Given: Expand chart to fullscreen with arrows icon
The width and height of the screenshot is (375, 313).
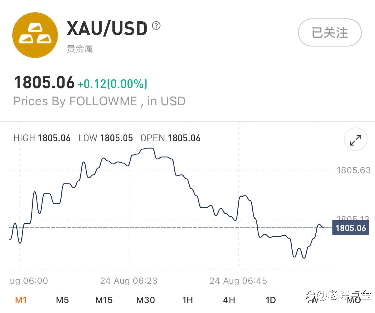Looking at the screenshot, I should click(x=355, y=140).
